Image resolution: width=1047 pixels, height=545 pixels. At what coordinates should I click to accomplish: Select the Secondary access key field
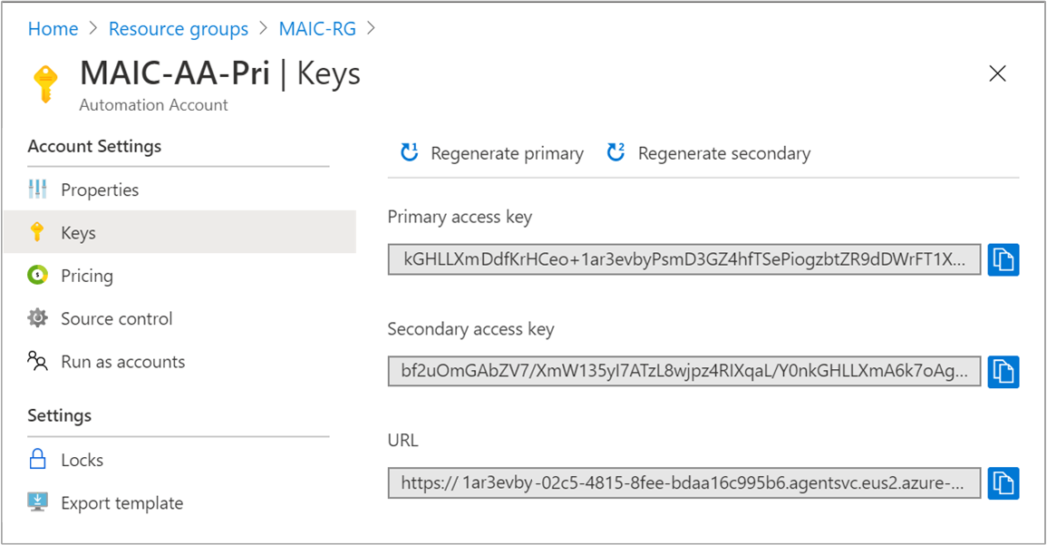pos(683,372)
